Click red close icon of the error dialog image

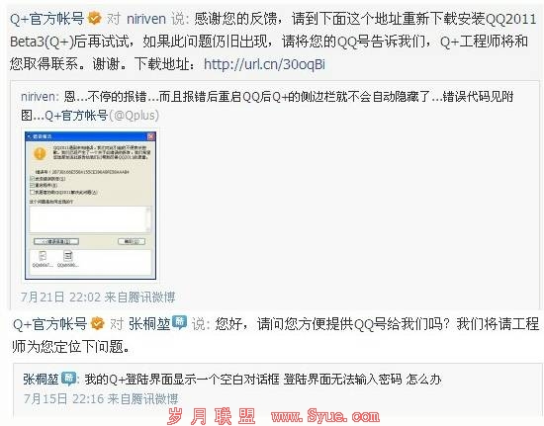(151, 136)
